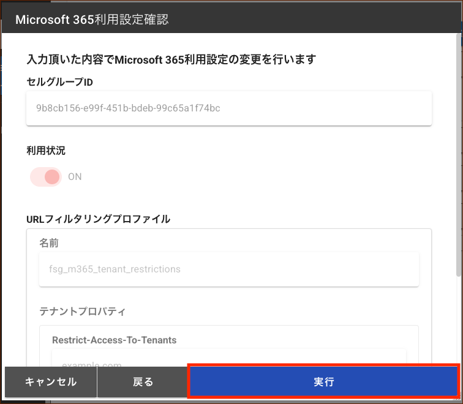Click the Microsoft 365利用設定確認 title

click(92, 20)
